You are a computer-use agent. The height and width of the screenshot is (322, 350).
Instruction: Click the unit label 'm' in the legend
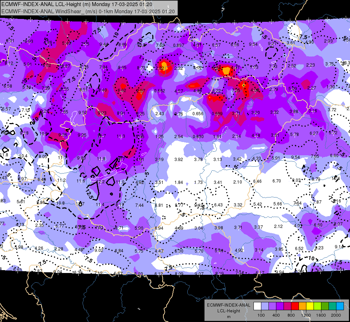pyautogui.click(x=228, y=317)
